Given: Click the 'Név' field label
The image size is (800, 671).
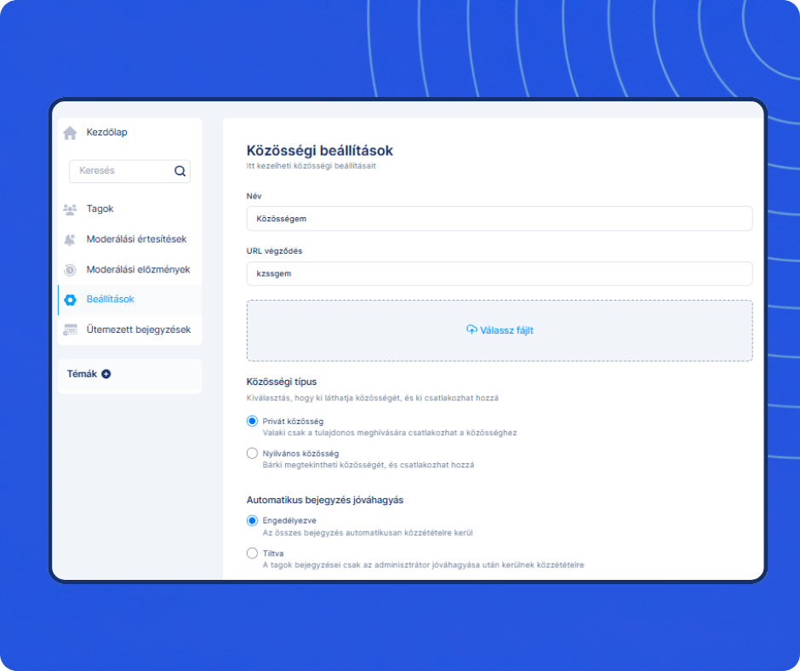Looking at the screenshot, I should 254,196.
